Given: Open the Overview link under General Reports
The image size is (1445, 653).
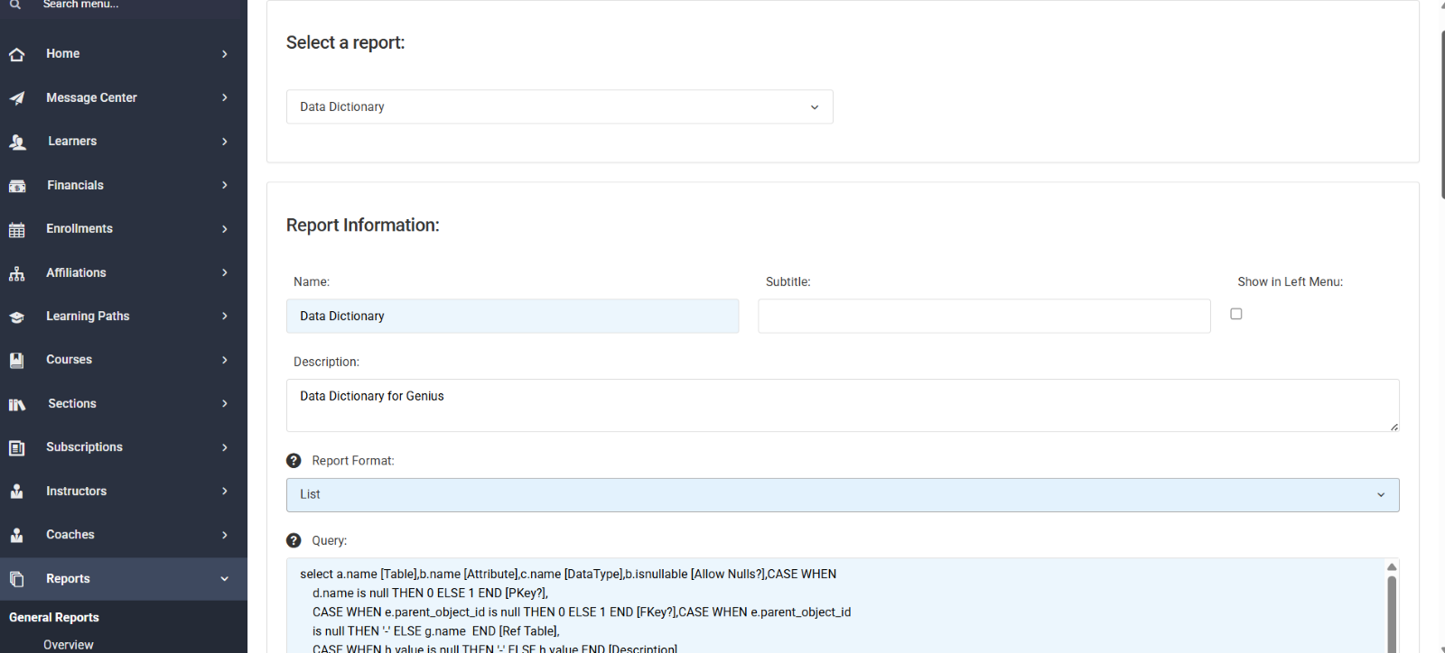Looking at the screenshot, I should click(69, 645).
